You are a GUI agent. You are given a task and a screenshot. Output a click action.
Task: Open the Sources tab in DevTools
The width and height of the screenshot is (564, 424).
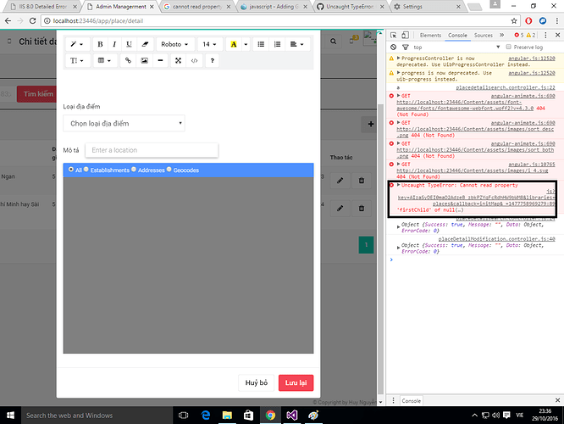pos(483,36)
